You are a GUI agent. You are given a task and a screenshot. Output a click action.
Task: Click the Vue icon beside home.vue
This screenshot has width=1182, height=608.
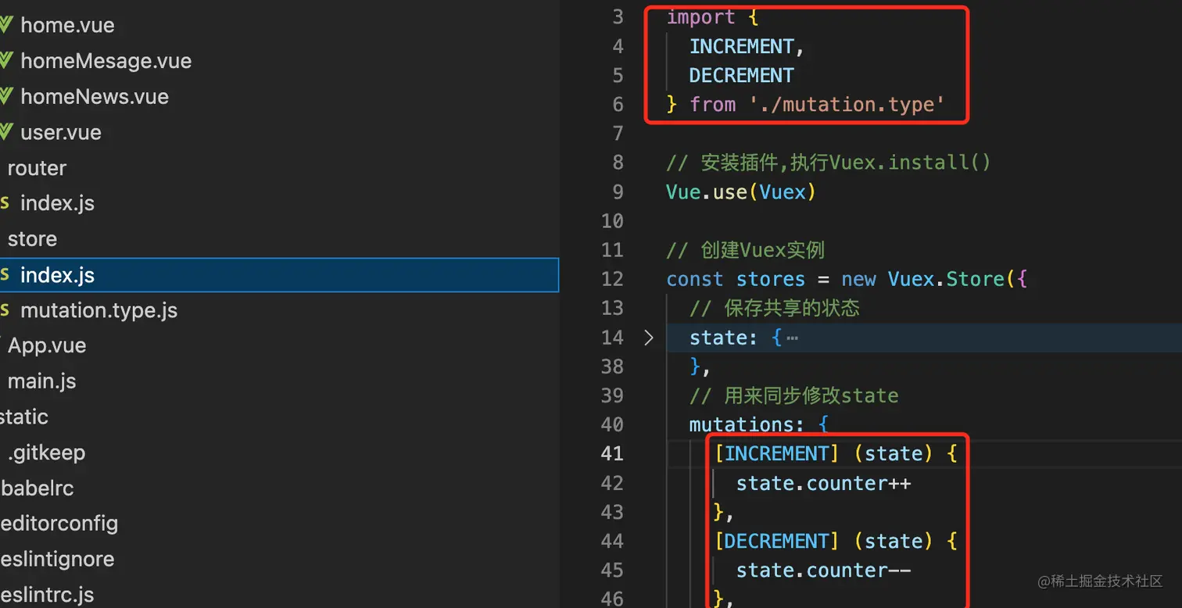click(x=6, y=25)
